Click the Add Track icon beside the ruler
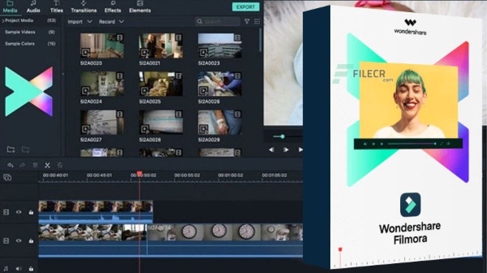The height and width of the screenshot is (273, 487). (7, 178)
